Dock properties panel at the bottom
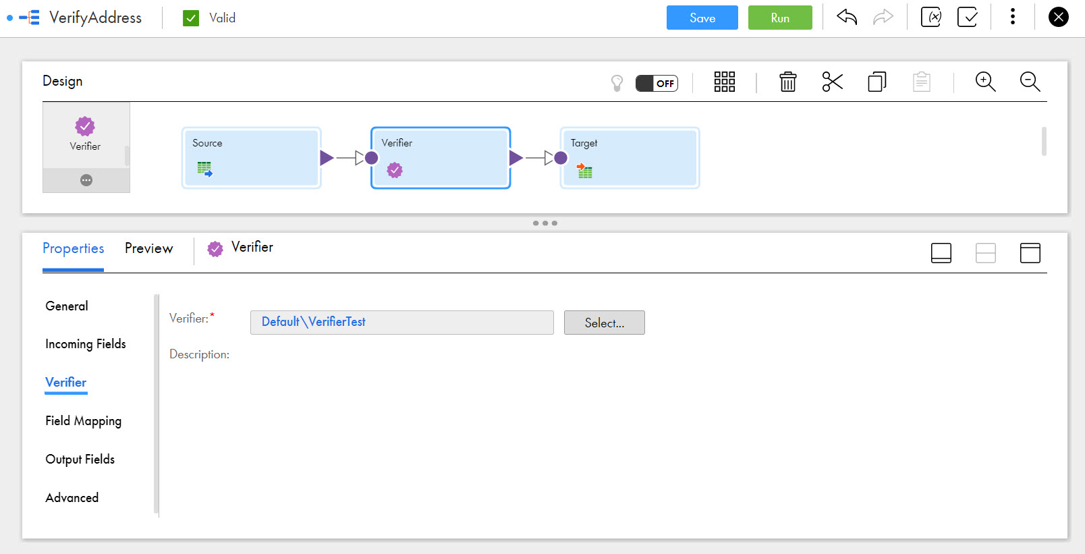Image resolution: width=1085 pixels, height=554 pixels. click(x=941, y=253)
